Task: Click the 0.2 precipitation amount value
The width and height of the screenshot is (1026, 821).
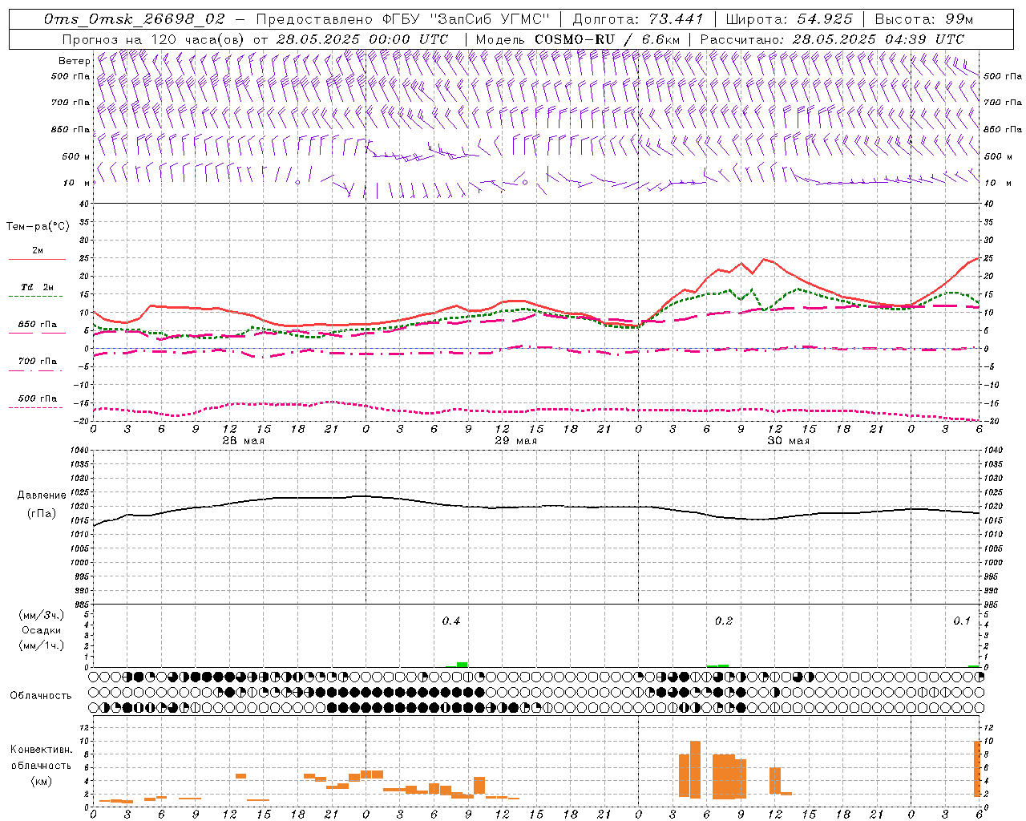Action: pyautogui.click(x=724, y=621)
